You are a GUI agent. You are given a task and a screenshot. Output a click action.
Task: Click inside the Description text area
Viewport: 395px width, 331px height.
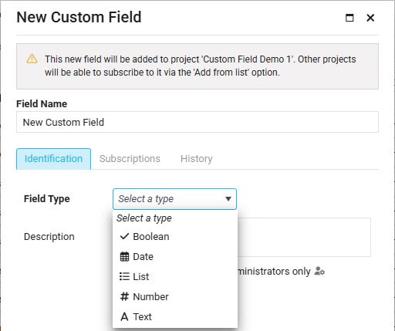coord(304,237)
